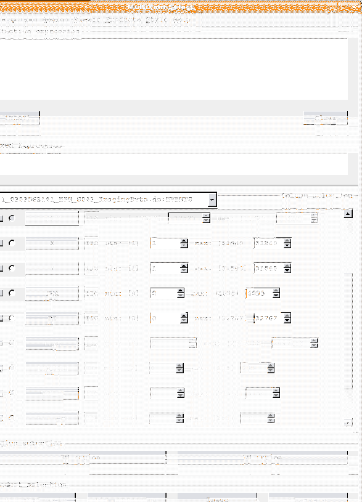Focus the max value field in X row
Viewport: 362px width, 502px height.
[x=269, y=243]
